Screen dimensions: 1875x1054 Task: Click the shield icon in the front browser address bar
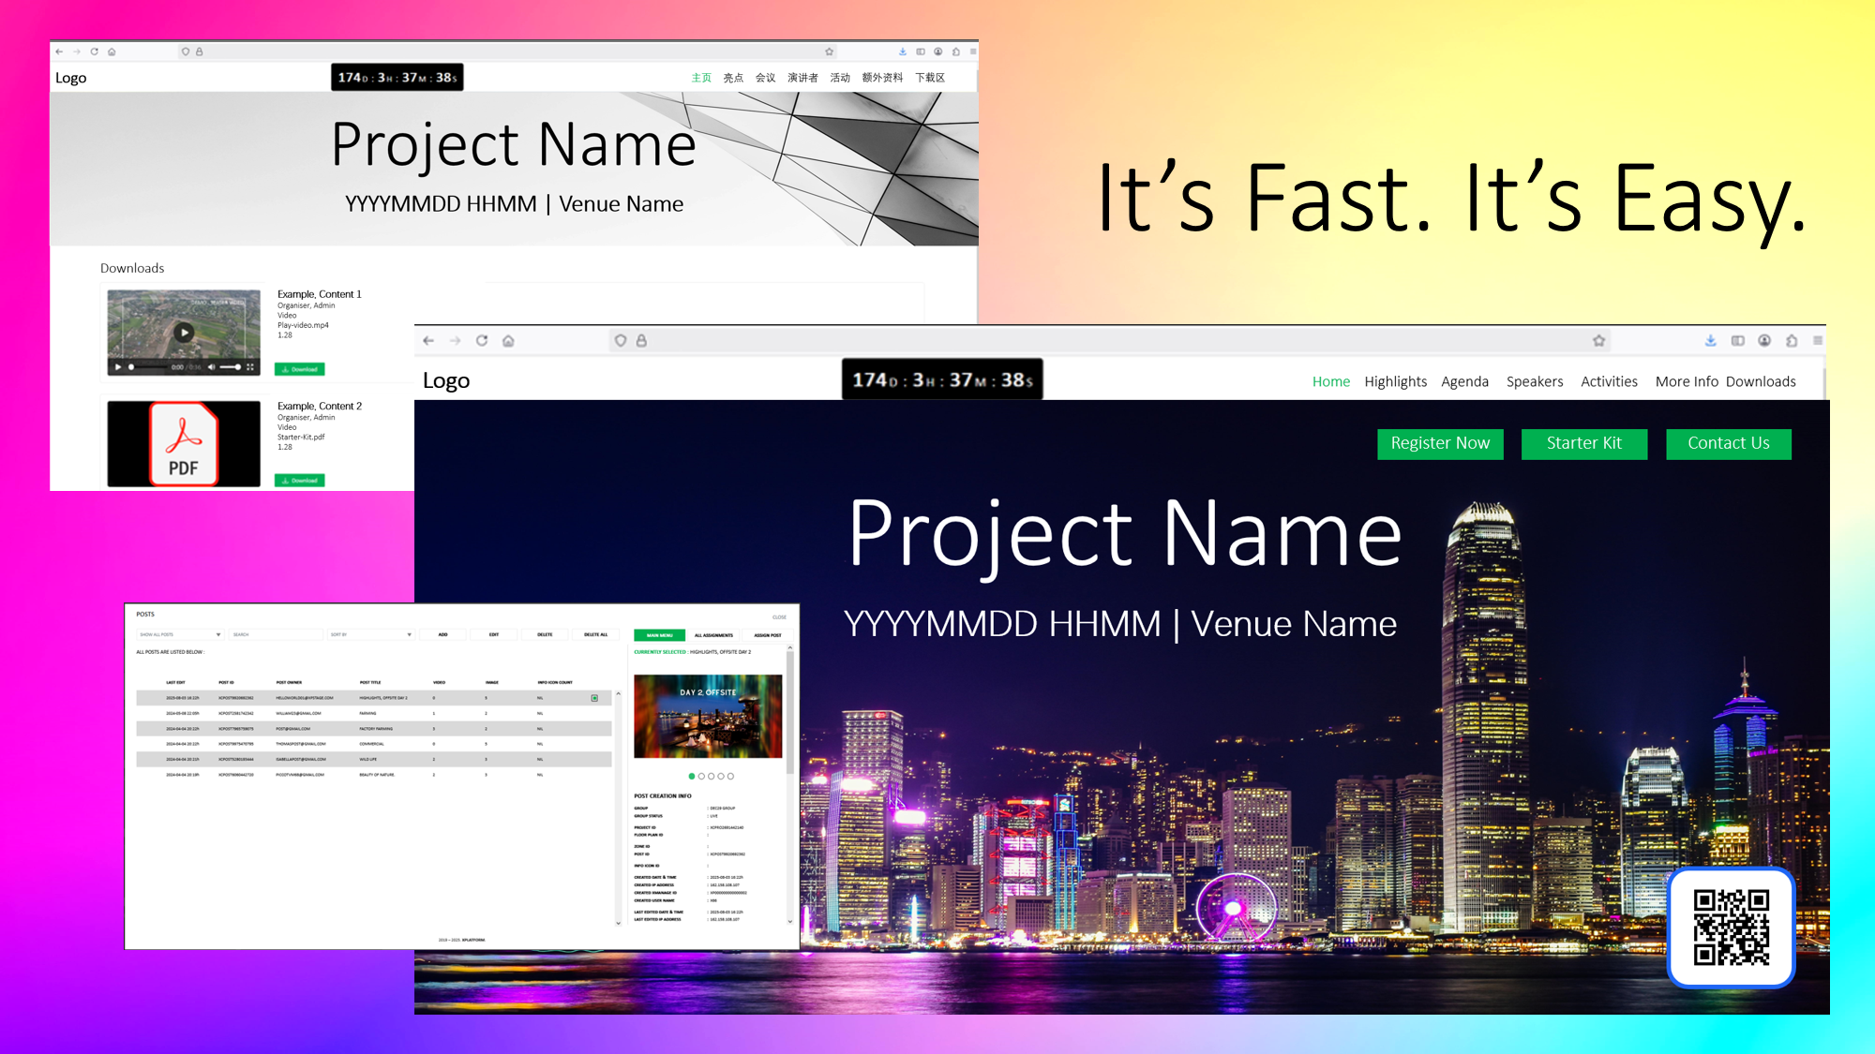point(621,341)
